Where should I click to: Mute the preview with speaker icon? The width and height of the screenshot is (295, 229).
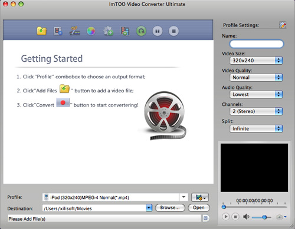click(246, 217)
